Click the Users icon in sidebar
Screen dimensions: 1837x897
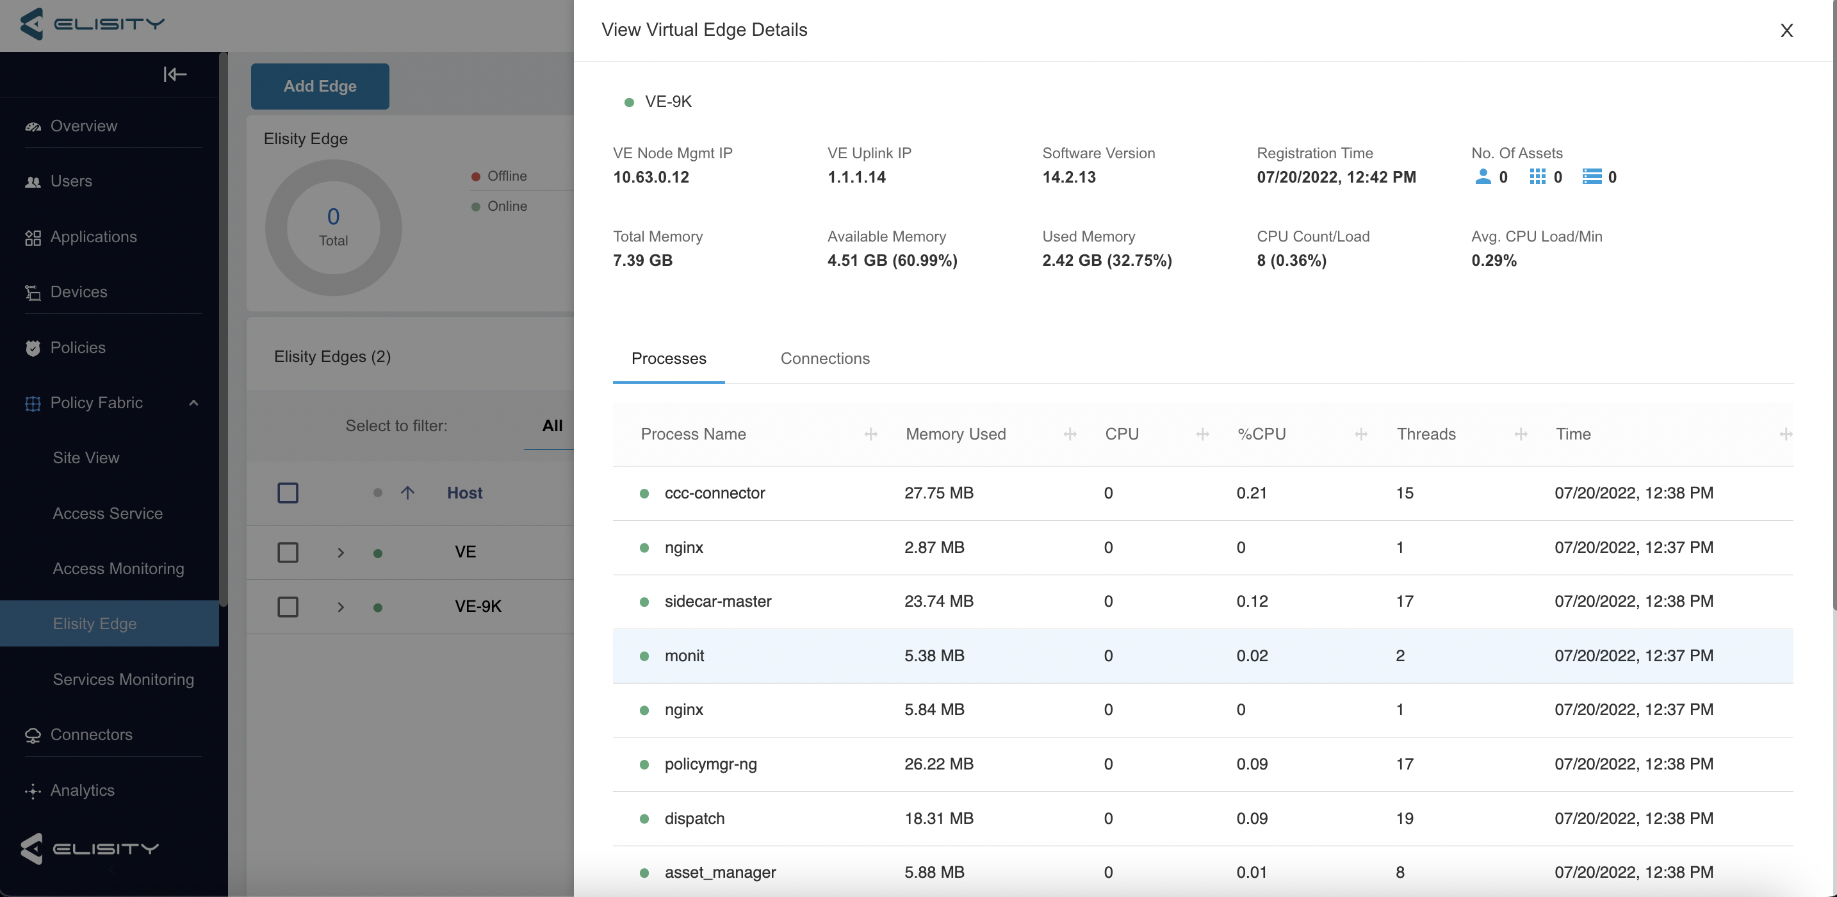pos(33,182)
